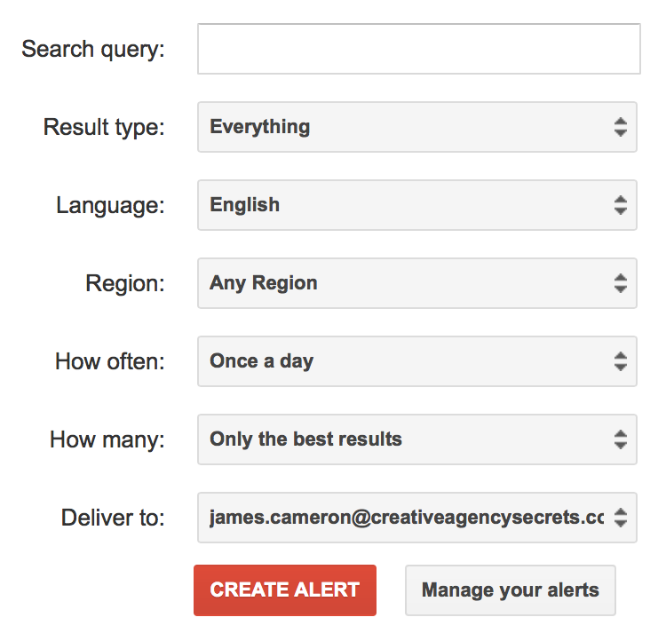This screenshot has height=641, width=666.
Task: Click the up-down arrows icon on Everything selector
Action: tap(621, 127)
